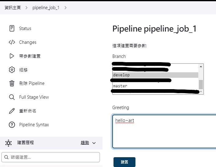Screen dimensions: 216x167
Task: Click the breadcrumb chevron after pipeline_job_1
Action: tap(65, 8)
